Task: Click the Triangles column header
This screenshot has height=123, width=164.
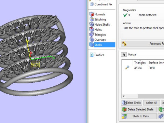Action: [x=140, y=63]
